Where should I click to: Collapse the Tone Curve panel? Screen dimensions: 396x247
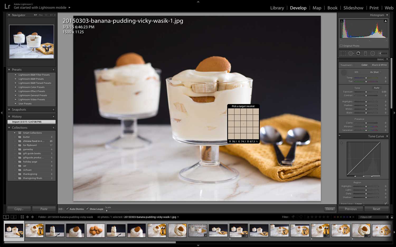tap(387, 136)
